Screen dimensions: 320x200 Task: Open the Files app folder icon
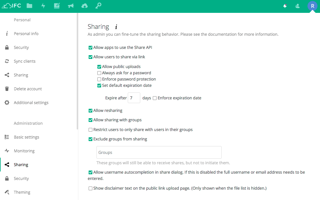[29, 6]
